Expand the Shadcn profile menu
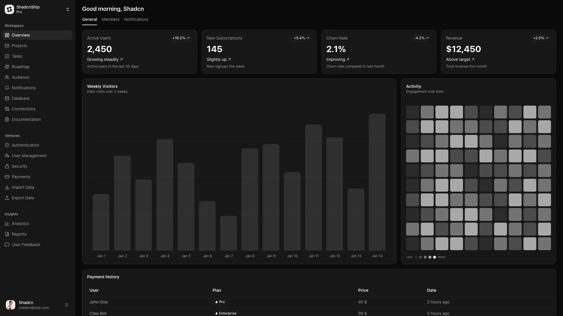This screenshot has height=316, width=563. click(67, 305)
